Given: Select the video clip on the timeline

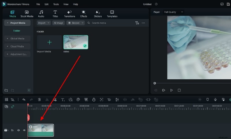Looking at the screenshot, I should click(x=41, y=130).
